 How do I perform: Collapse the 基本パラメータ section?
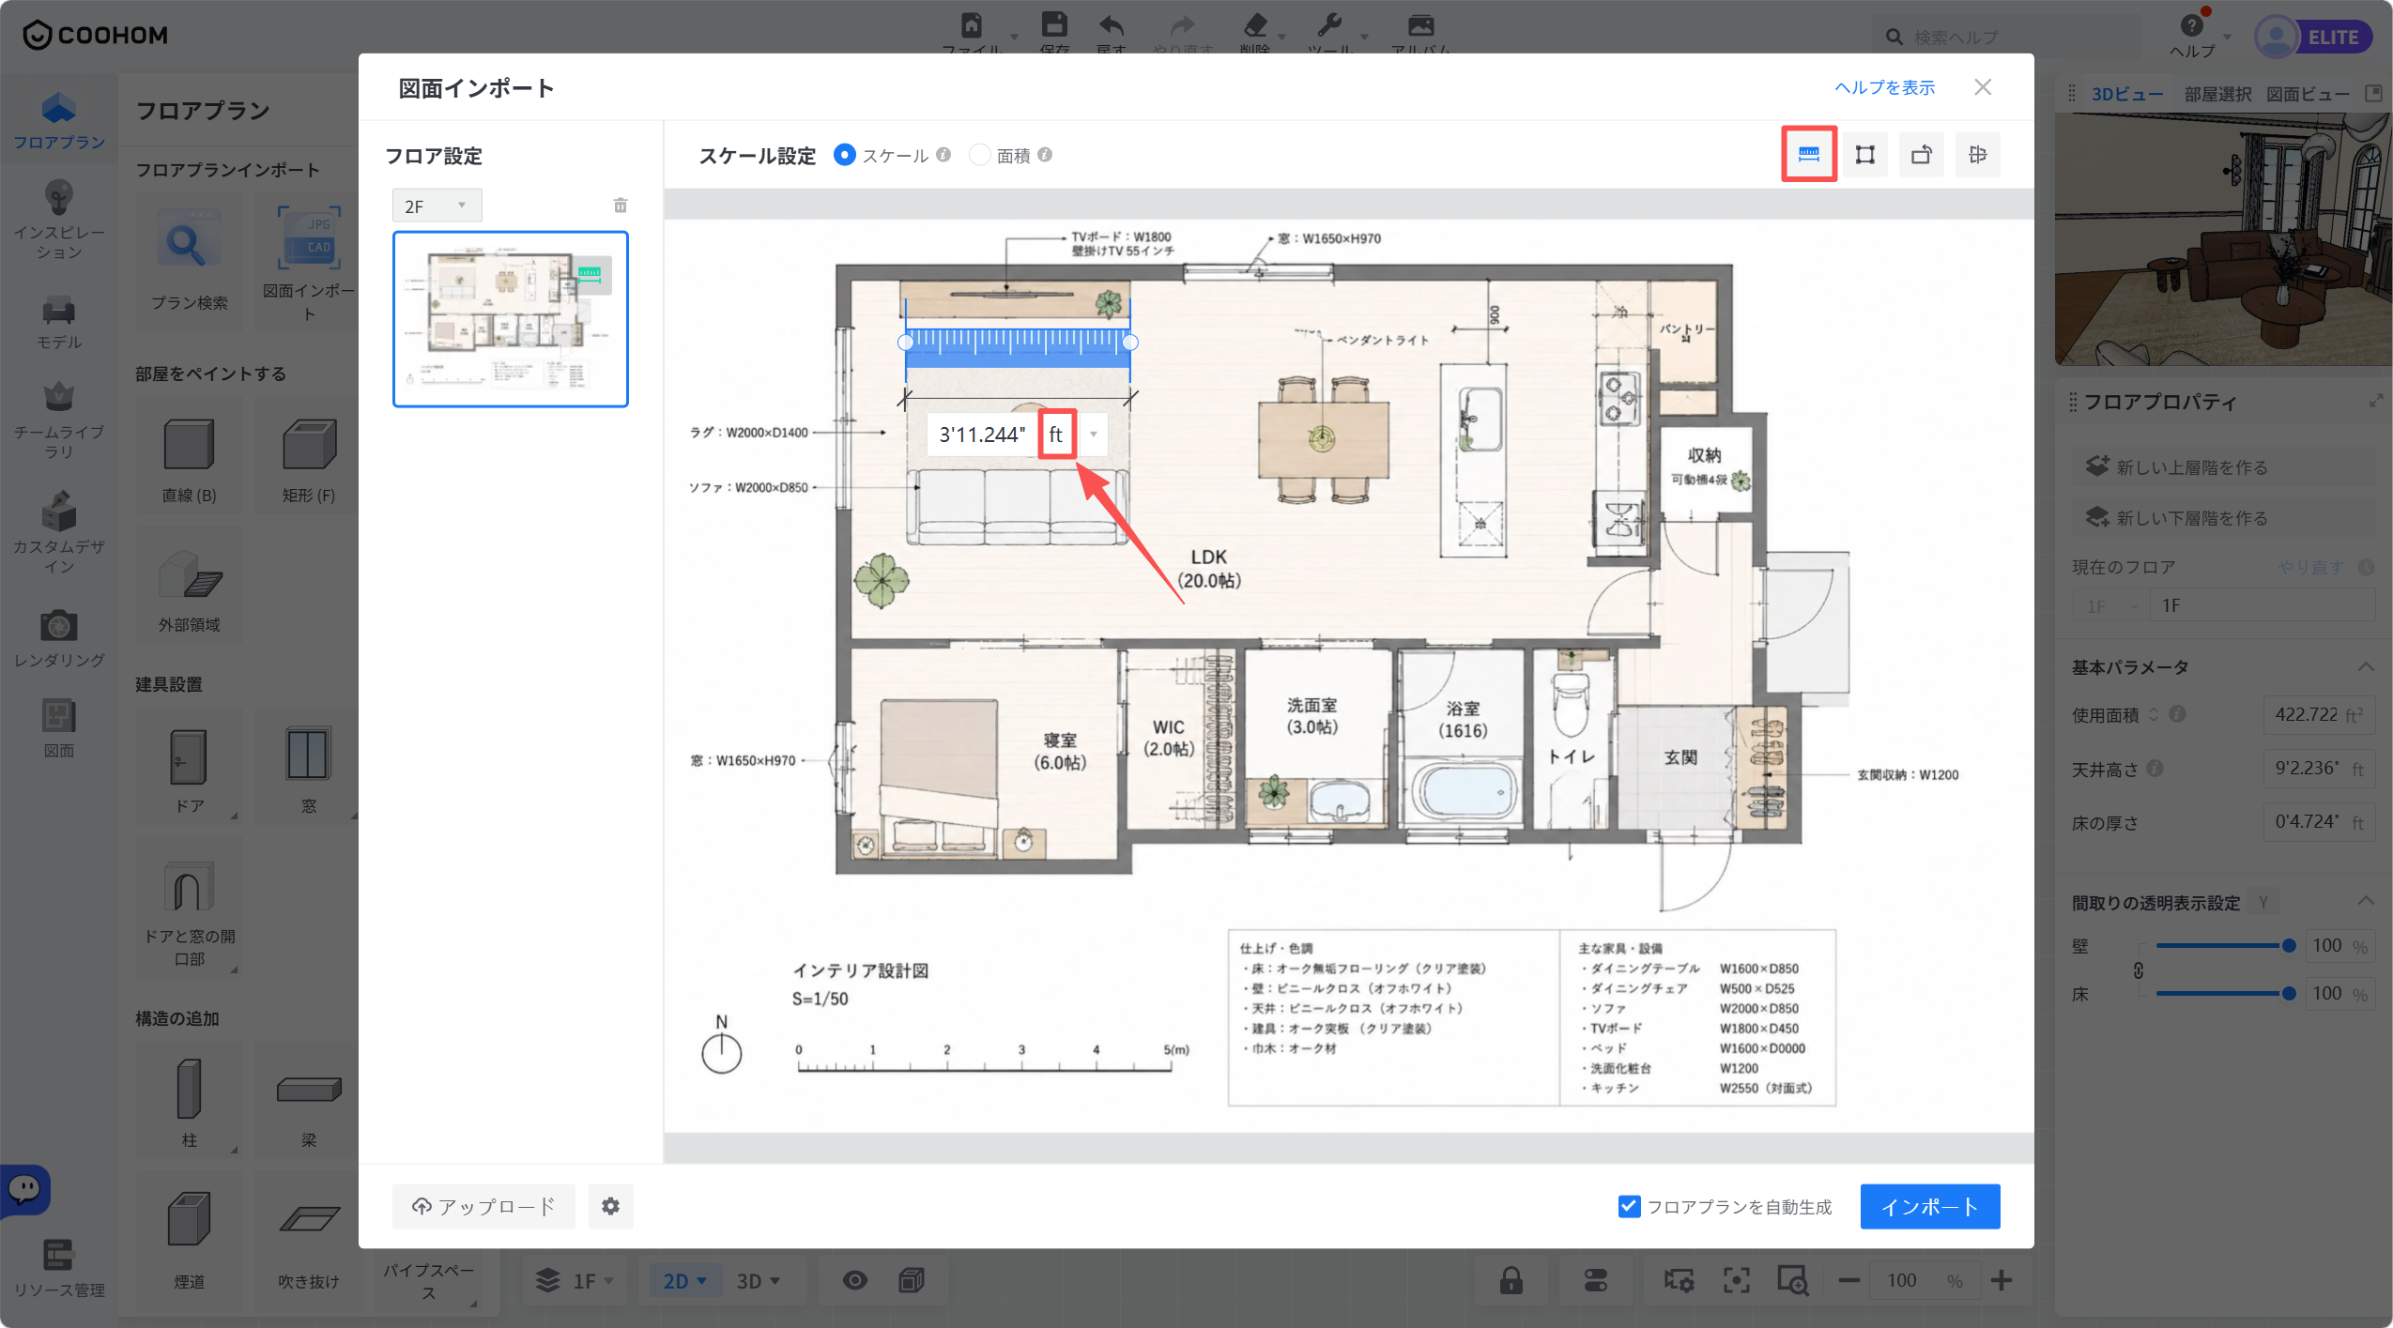(x=2365, y=667)
